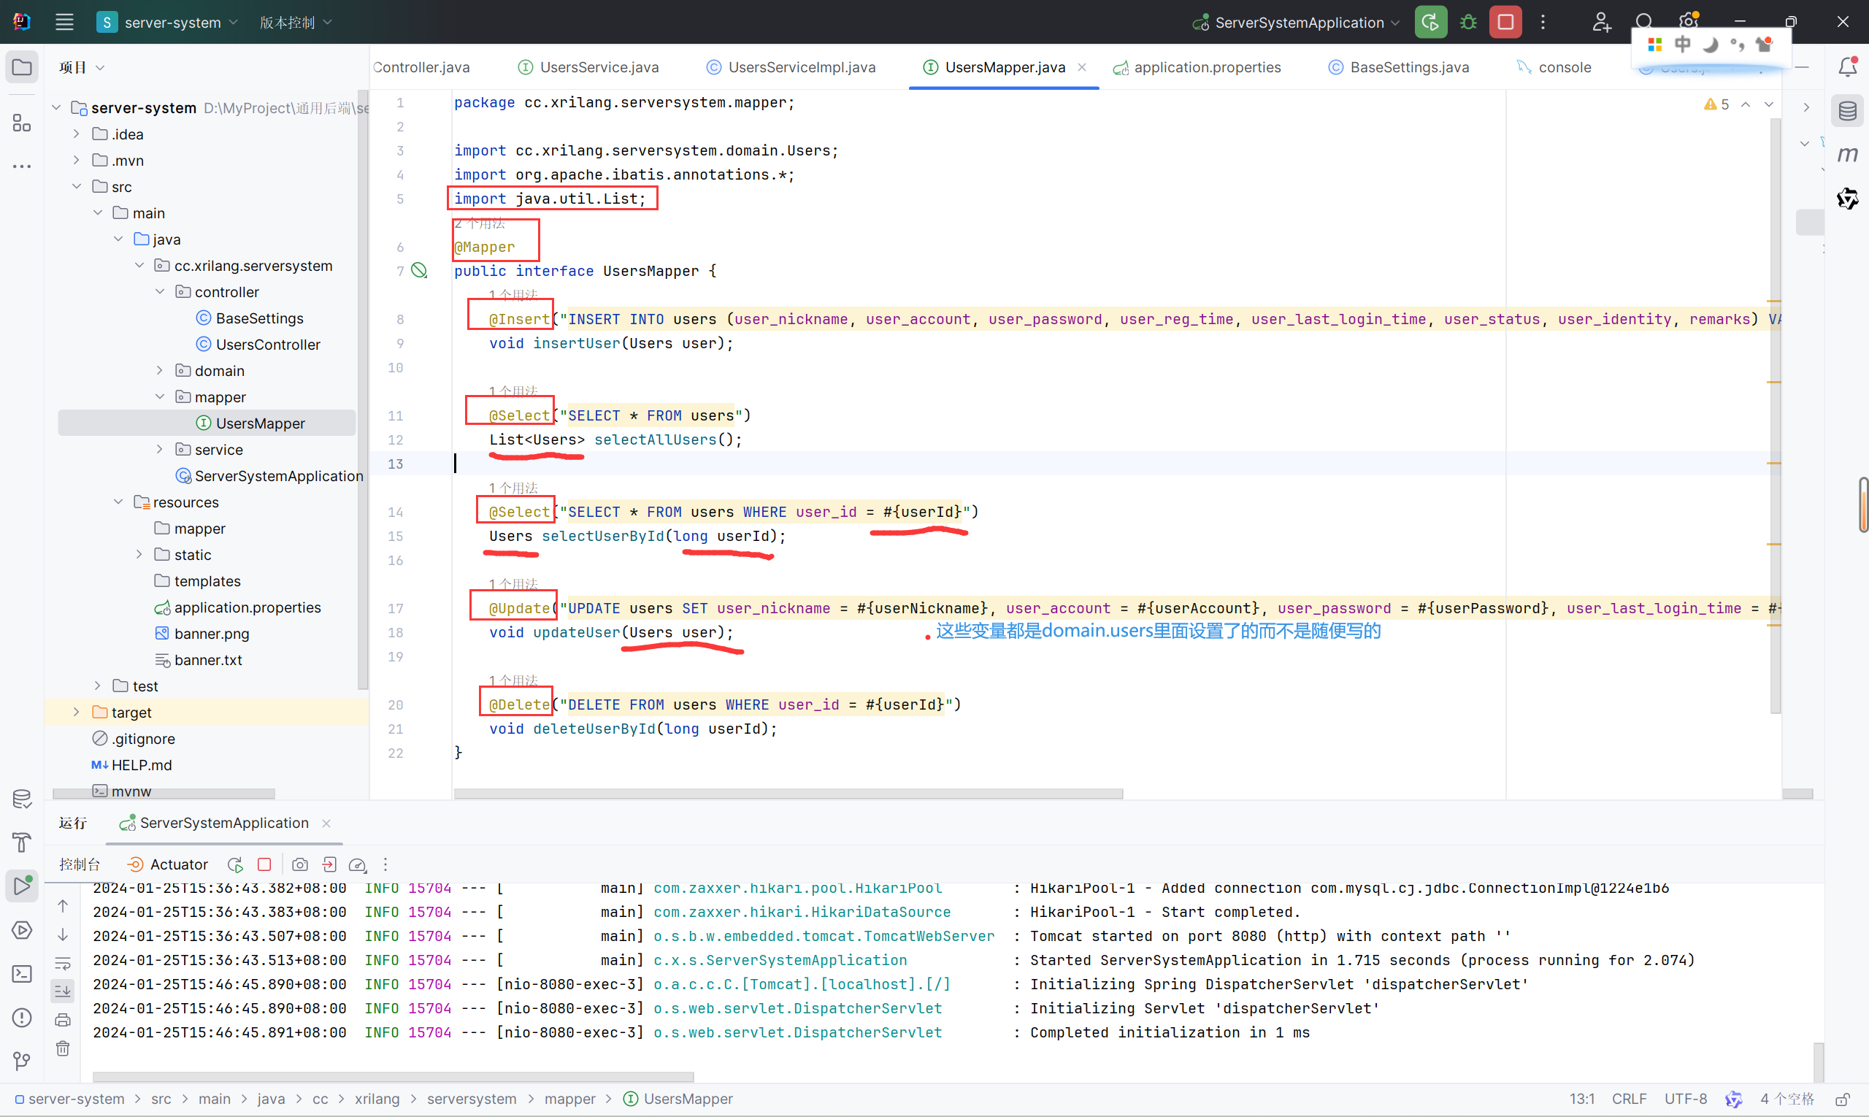Open the Problems tool window icon

[x=22, y=1018]
